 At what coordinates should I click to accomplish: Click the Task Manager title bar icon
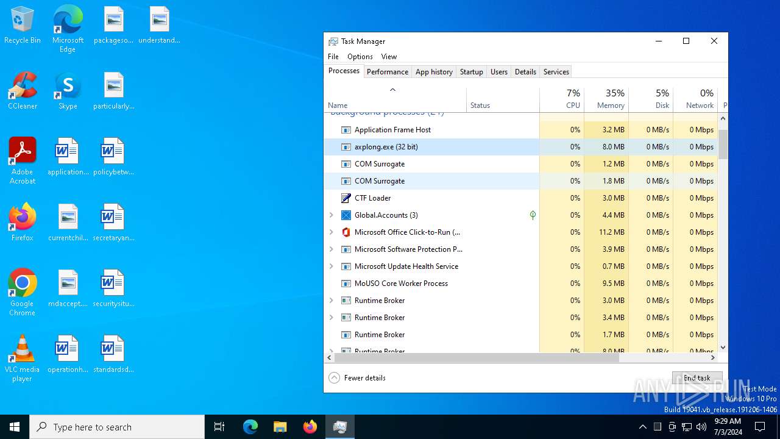(x=333, y=41)
